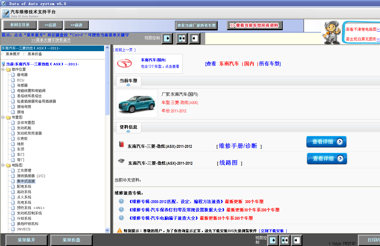The height and width of the screenshot is (246, 380).
Task: Click the bottom 菜单折叠 button
Action: [x=71, y=240]
